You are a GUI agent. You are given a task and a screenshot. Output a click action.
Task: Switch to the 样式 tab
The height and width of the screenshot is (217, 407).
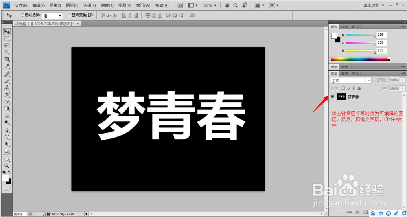pos(354,27)
